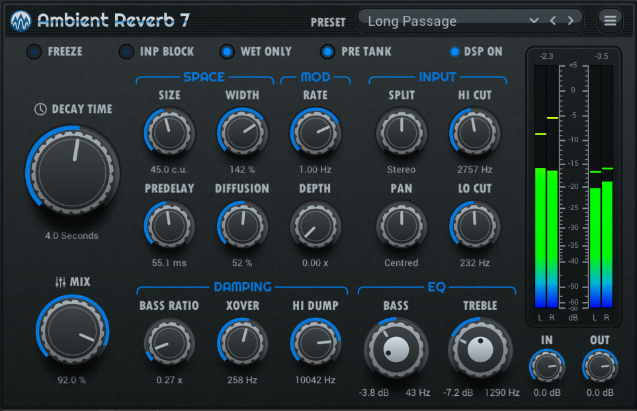The height and width of the screenshot is (411, 637).
Task: Expand the Long Passage preset dropdown chevron
Action: coord(534,20)
